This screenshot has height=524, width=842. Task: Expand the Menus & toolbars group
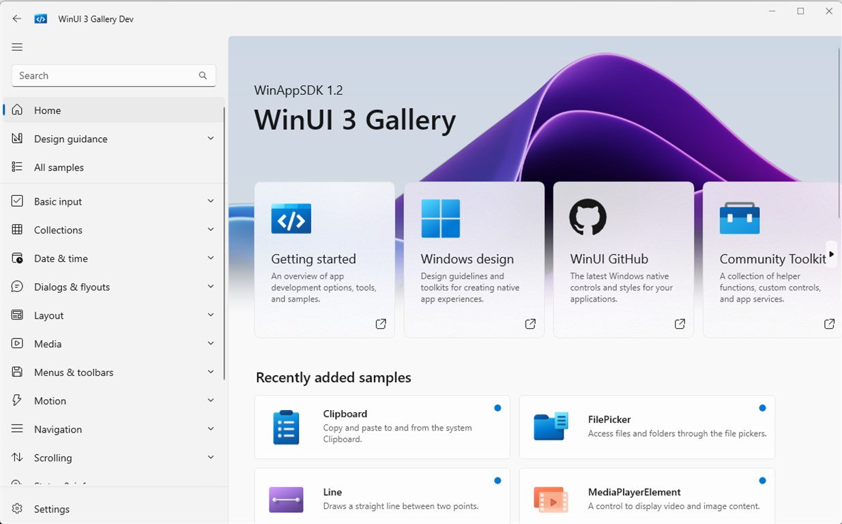[113, 373]
